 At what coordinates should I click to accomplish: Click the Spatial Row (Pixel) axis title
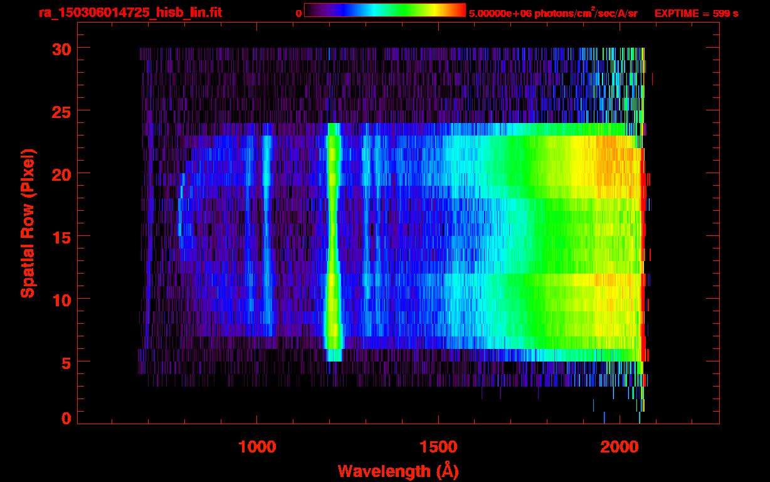[28, 223]
